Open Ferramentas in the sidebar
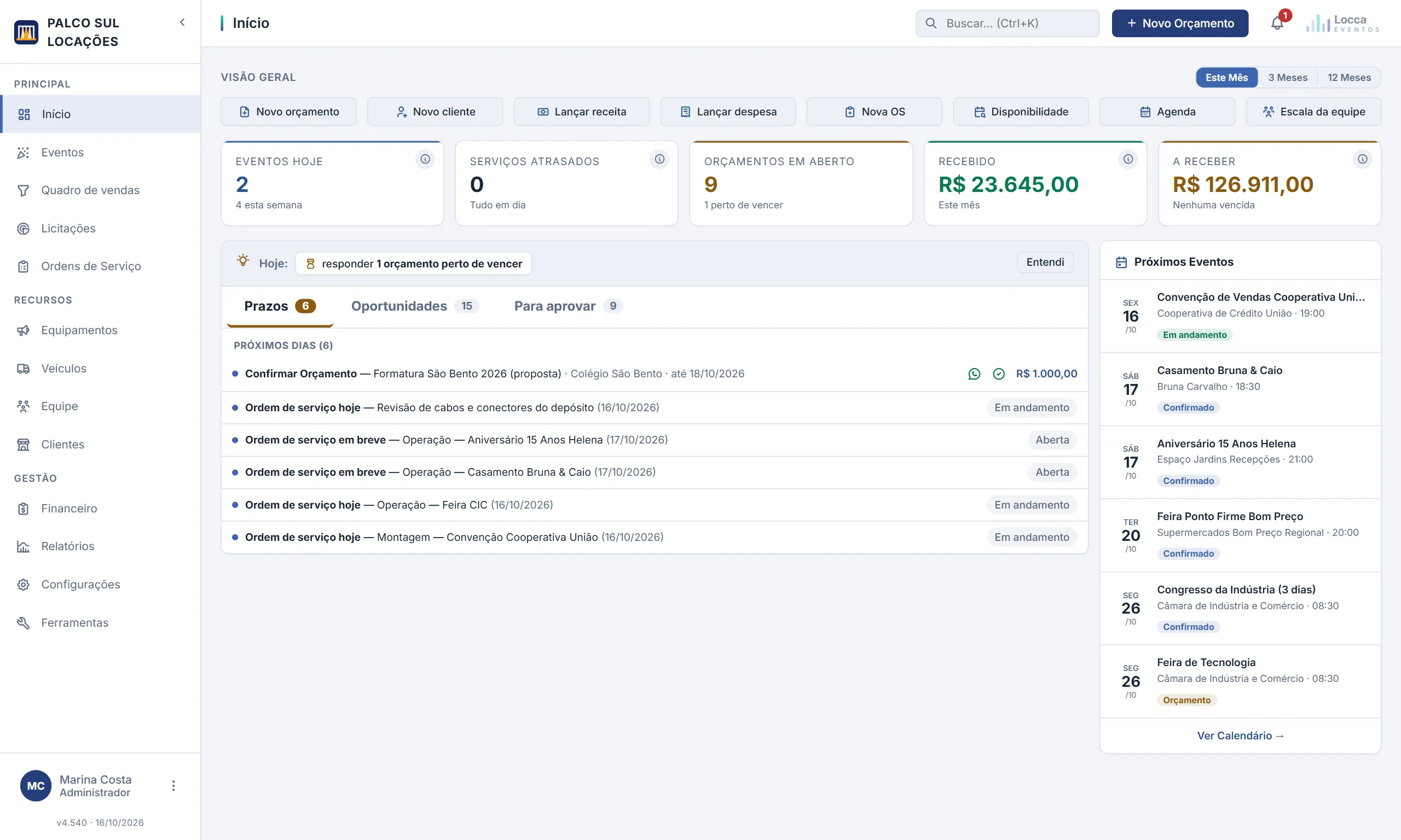This screenshot has width=1401, height=840. coord(100,623)
